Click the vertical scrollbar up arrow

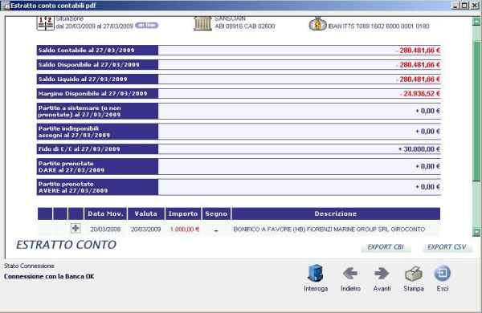click(x=476, y=21)
